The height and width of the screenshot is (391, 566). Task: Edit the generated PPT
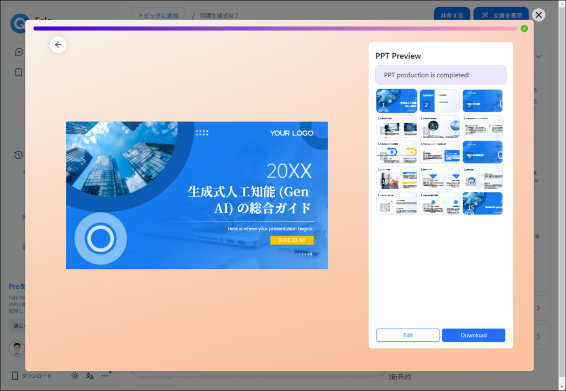coord(408,335)
